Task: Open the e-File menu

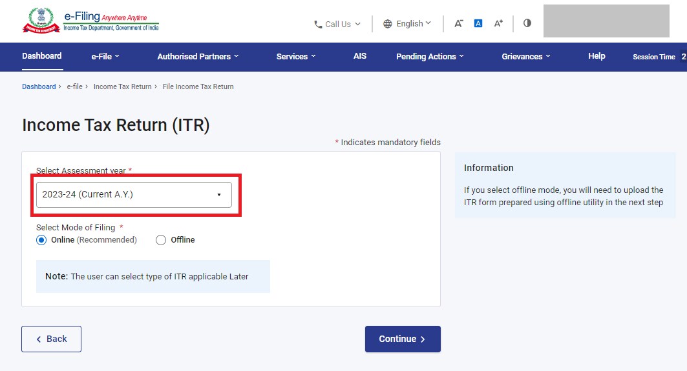Action: pos(105,57)
